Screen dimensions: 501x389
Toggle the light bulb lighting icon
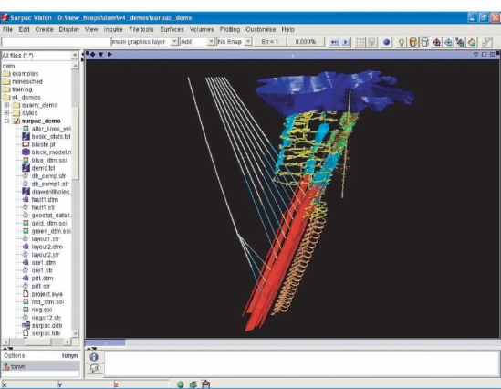tap(401, 42)
